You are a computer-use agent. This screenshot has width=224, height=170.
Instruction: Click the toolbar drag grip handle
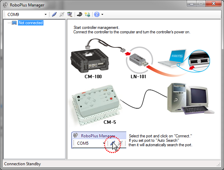pyautogui.click(x=4, y=15)
